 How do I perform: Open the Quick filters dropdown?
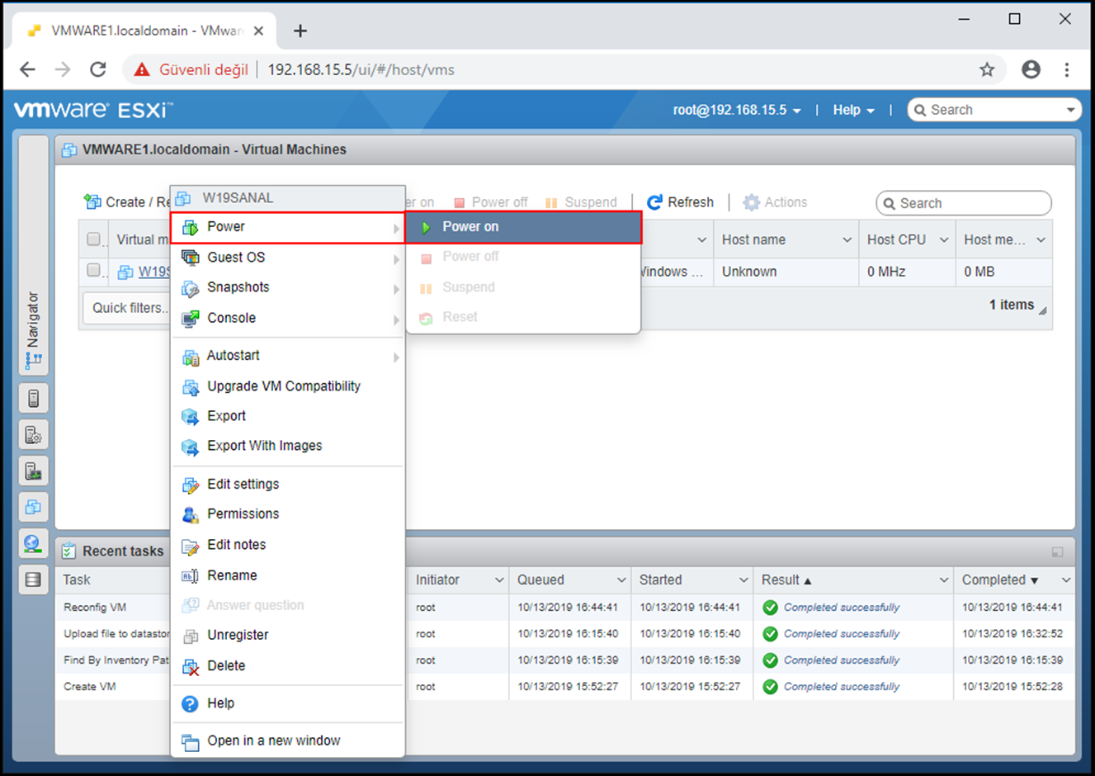[128, 308]
